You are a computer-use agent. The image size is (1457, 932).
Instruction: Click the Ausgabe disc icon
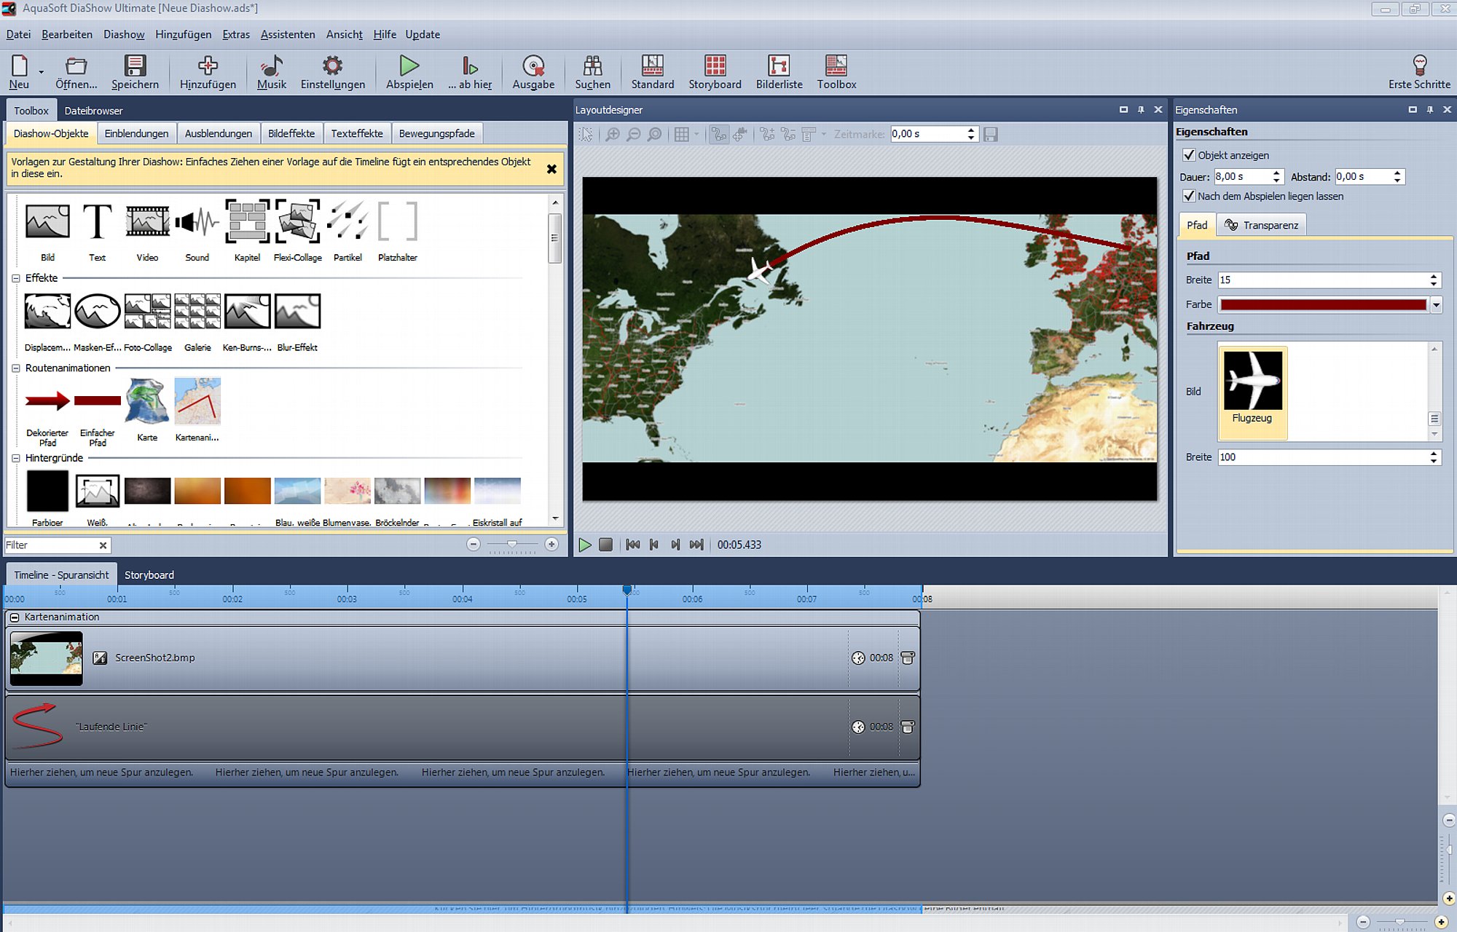533,66
